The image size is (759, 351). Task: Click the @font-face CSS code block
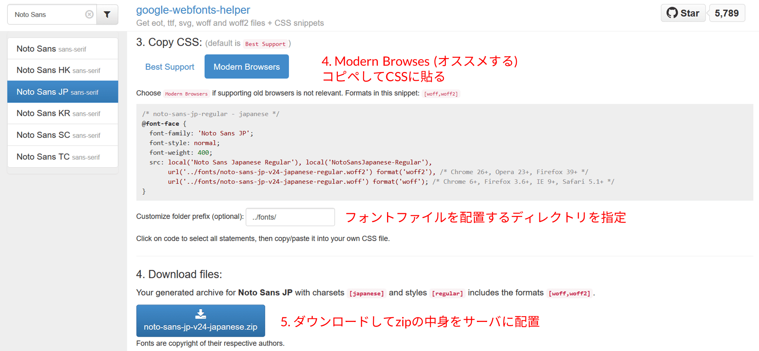click(444, 152)
